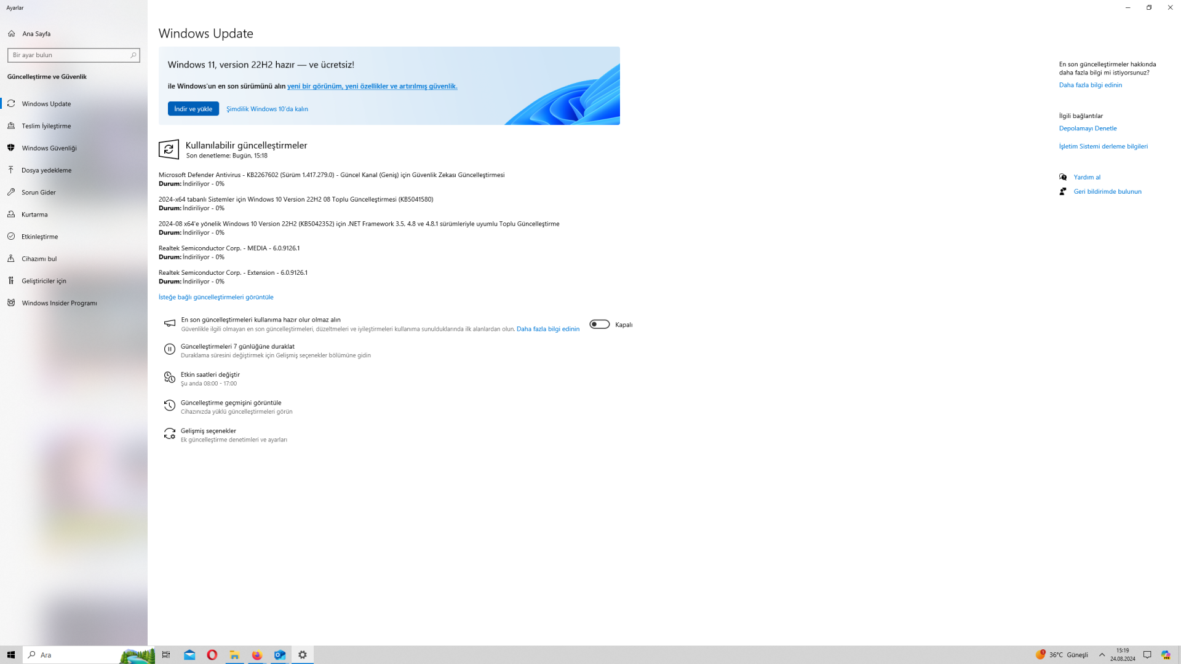Click the 'Bir ayar bulun' search field
Viewport: 1181px width, 664px height.
tap(69, 55)
